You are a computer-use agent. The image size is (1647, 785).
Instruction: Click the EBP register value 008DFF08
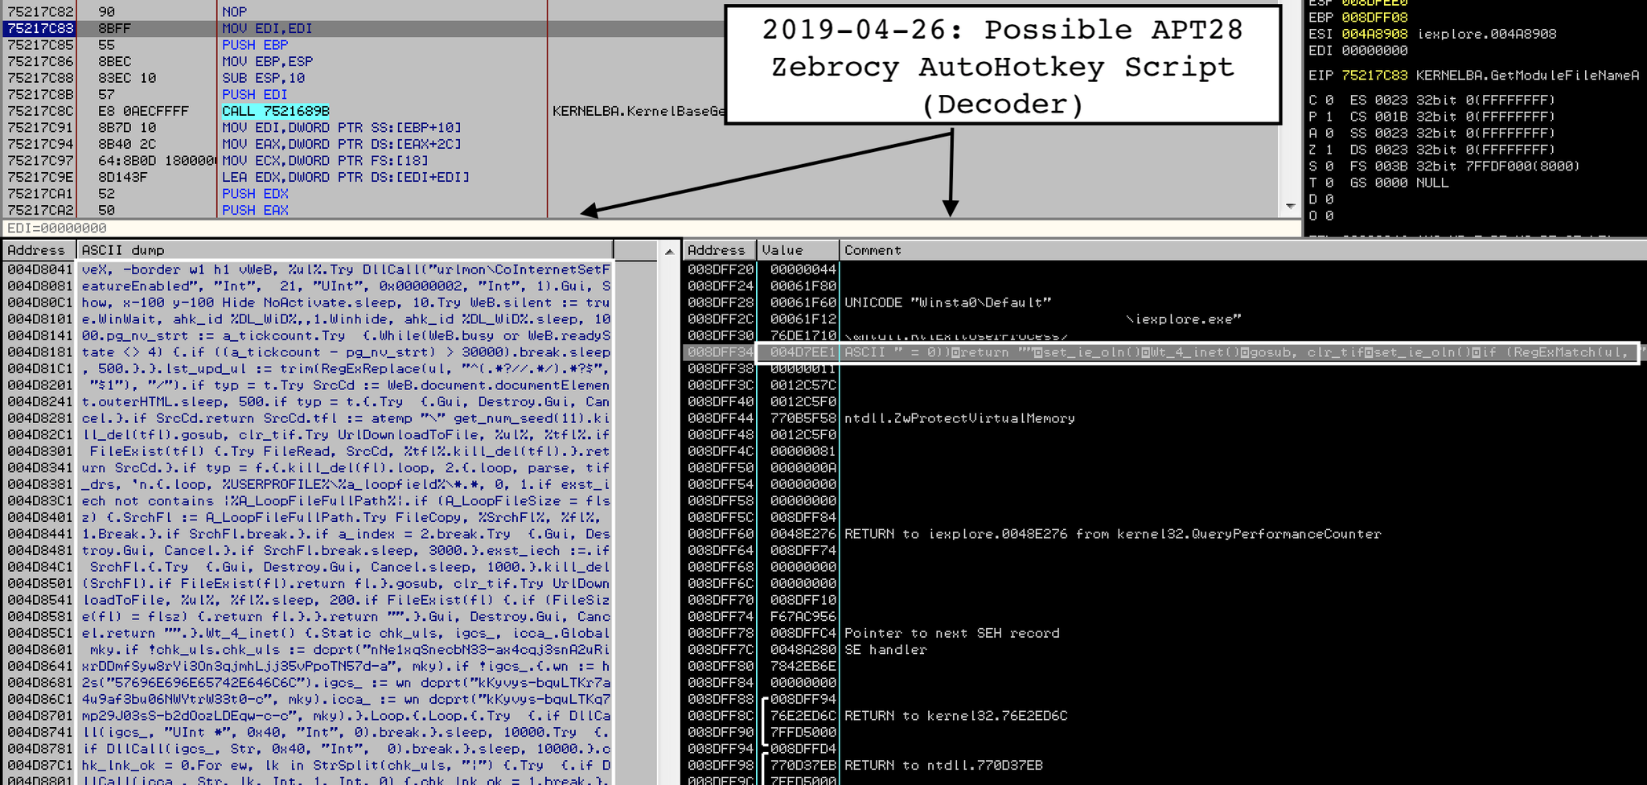(1377, 17)
